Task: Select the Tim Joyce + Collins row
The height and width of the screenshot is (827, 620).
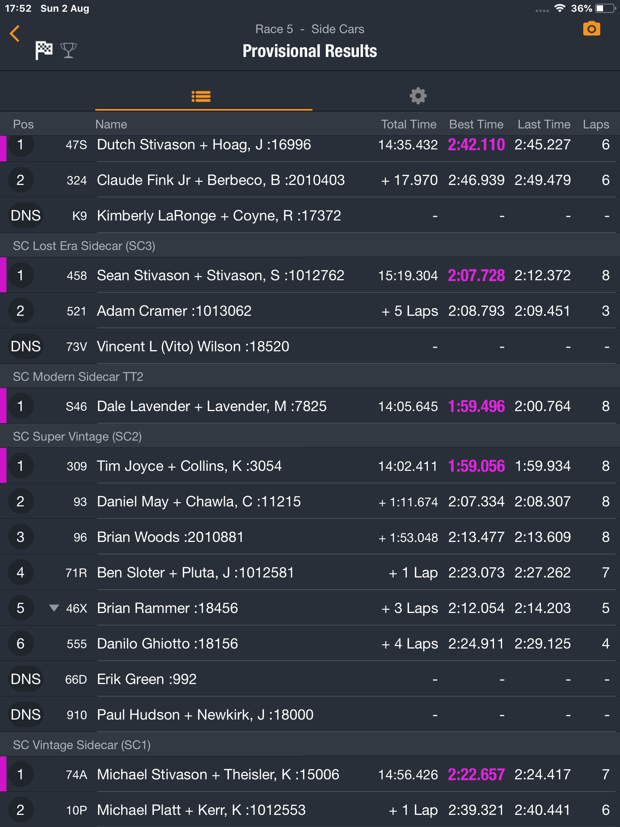Action: pos(310,466)
